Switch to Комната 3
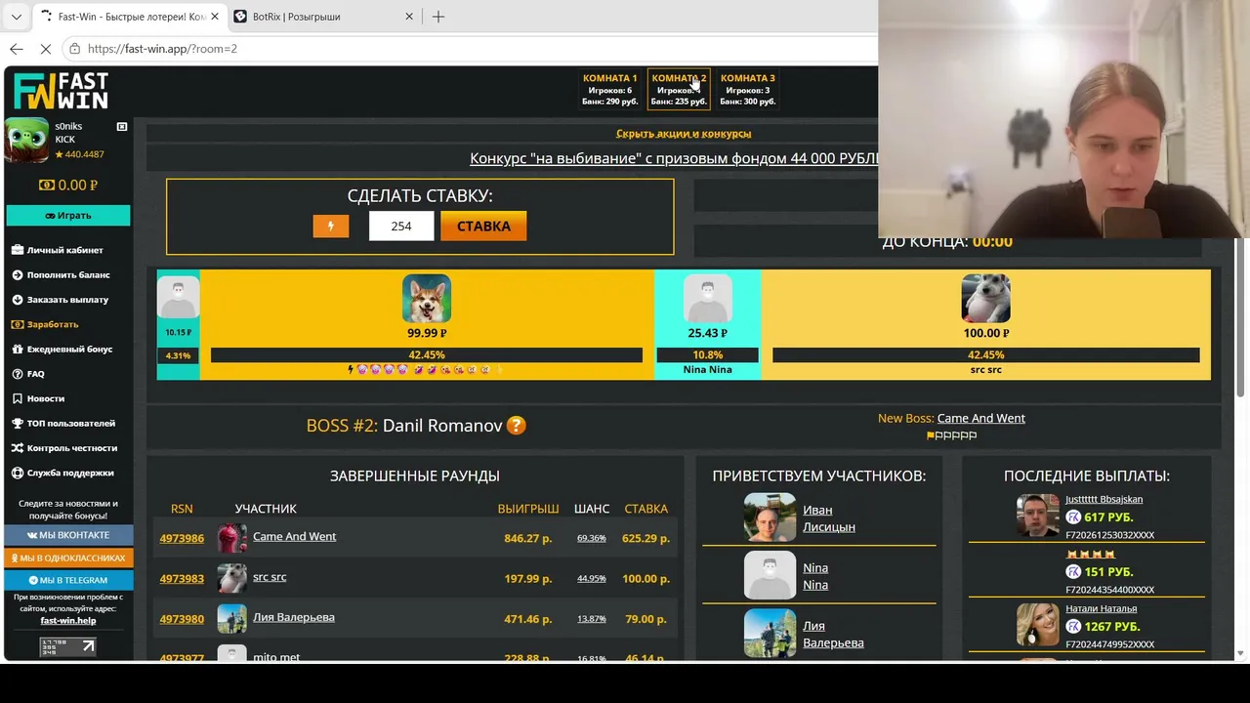This screenshot has height=703, width=1250. pyautogui.click(x=747, y=90)
